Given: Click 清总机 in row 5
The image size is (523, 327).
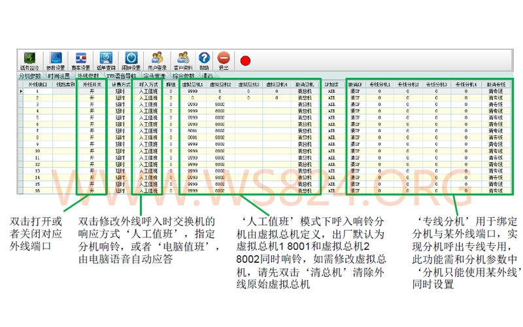Looking at the screenshot, I should (305, 118).
